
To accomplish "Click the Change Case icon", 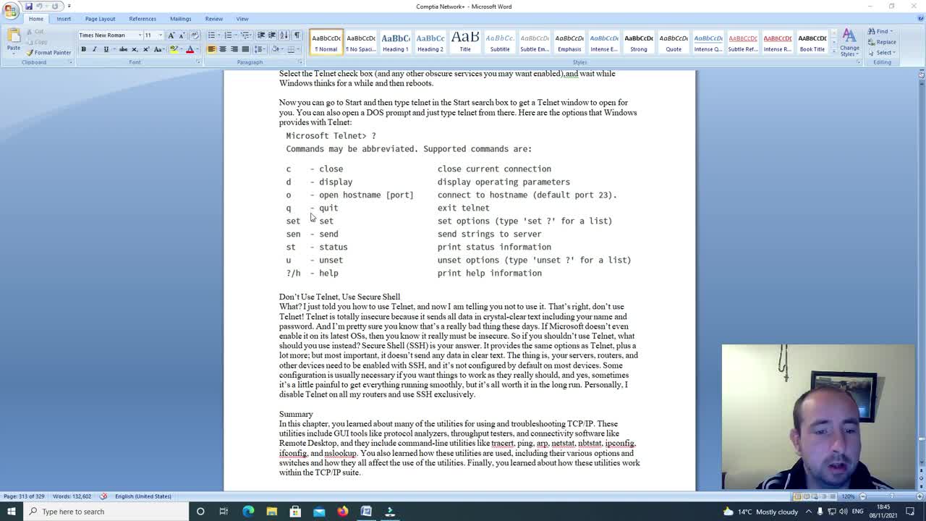I will pos(158,49).
